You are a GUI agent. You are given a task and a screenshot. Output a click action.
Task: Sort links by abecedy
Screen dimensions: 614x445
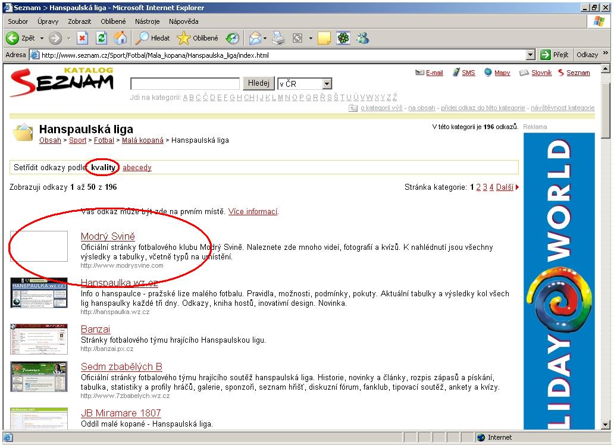[x=137, y=168]
